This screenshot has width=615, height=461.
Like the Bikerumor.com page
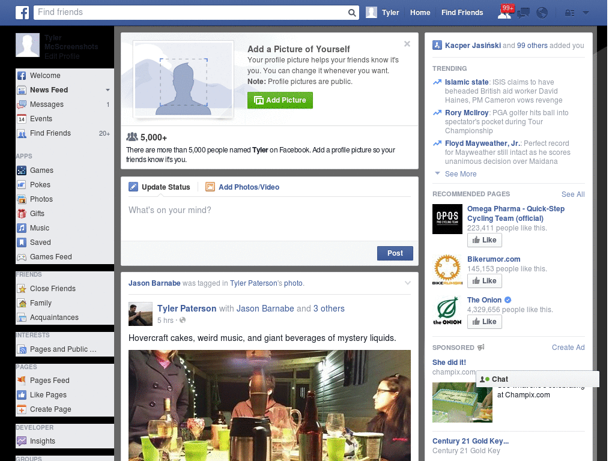pyautogui.click(x=485, y=281)
